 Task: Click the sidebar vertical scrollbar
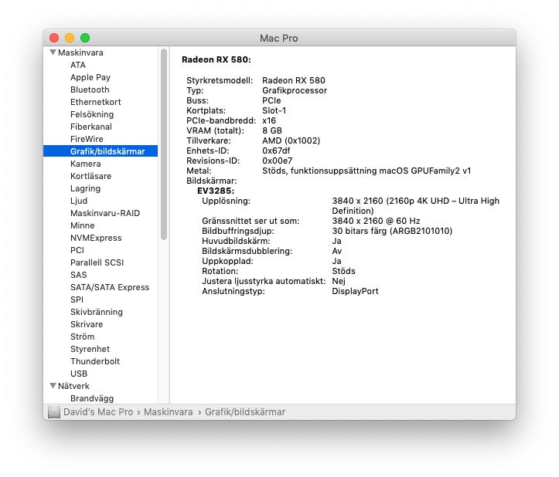tap(163, 147)
